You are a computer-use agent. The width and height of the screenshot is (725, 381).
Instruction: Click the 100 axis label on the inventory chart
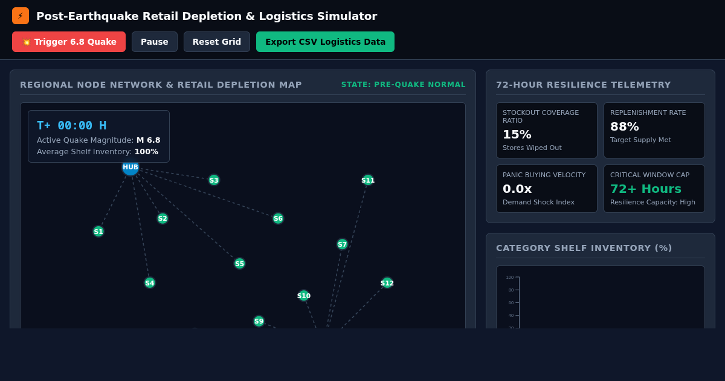coord(510,278)
